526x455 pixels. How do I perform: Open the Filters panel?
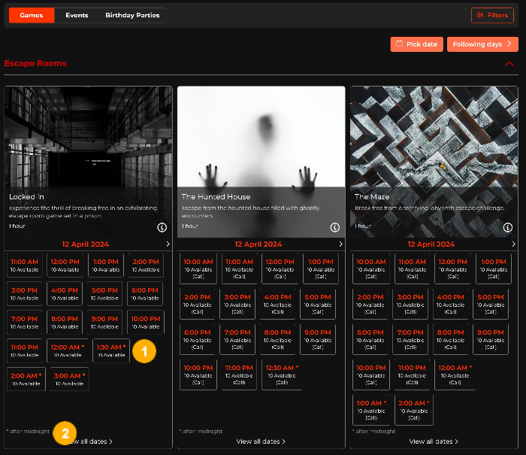pyautogui.click(x=492, y=15)
